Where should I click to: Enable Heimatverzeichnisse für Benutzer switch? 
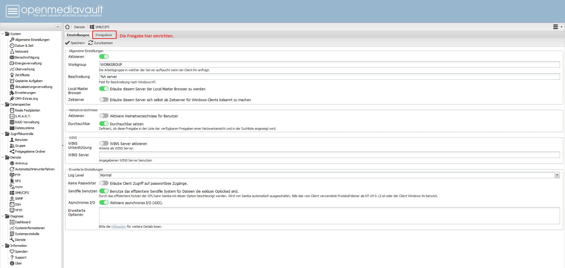click(104, 116)
